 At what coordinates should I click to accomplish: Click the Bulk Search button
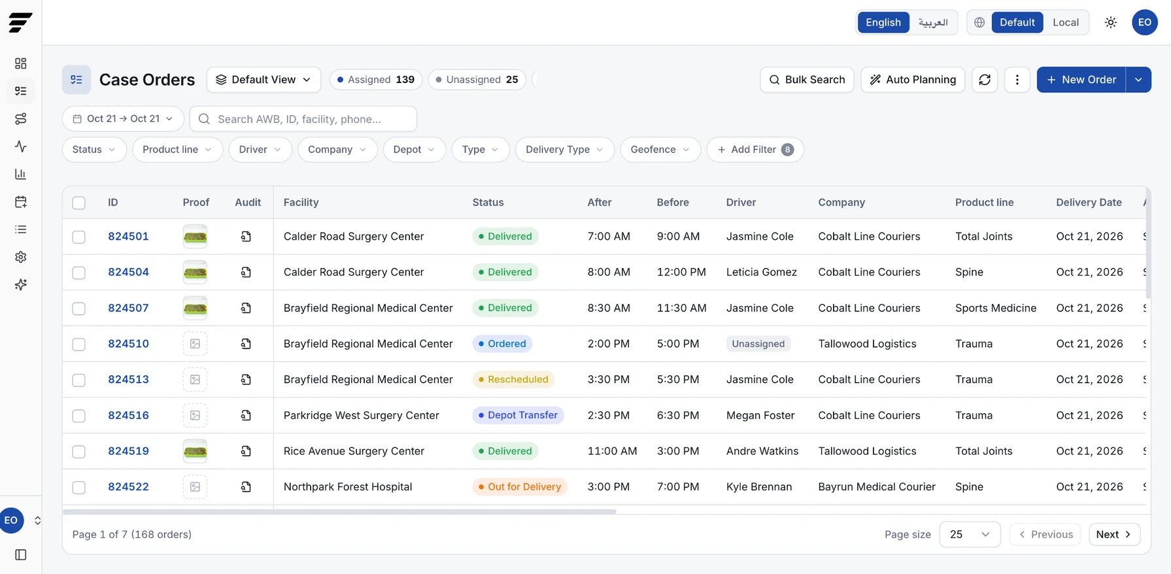point(807,80)
